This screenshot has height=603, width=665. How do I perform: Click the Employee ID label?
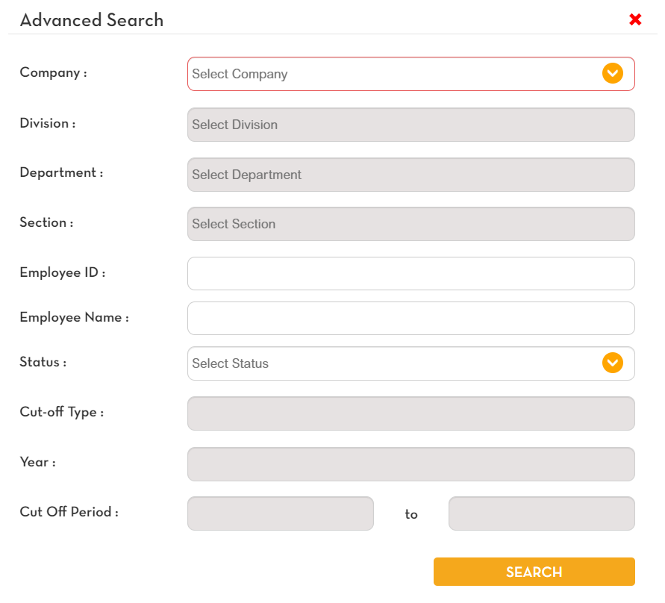point(63,272)
